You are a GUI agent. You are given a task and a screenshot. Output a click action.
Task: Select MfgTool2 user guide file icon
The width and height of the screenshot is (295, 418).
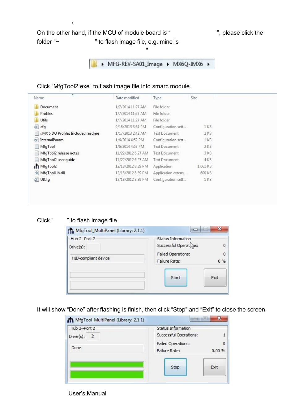(x=36, y=159)
